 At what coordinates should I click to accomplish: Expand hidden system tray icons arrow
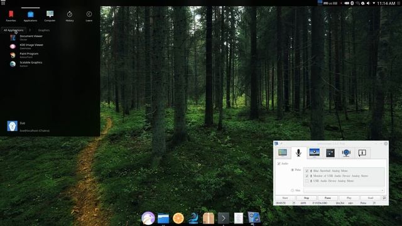[x=374, y=3]
